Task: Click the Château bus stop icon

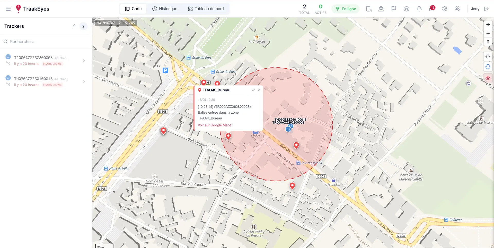Action: pyautogui.click(x=446, y=220)
